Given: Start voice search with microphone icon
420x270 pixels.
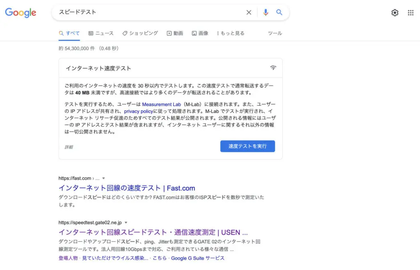Looking at the screenshot, I should tap(266, 12).
